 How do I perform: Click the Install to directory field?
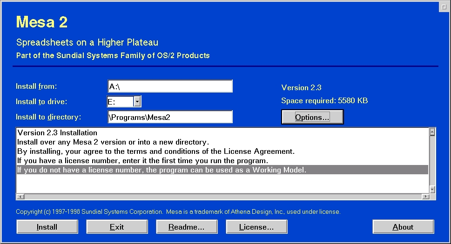coord(170,117)
